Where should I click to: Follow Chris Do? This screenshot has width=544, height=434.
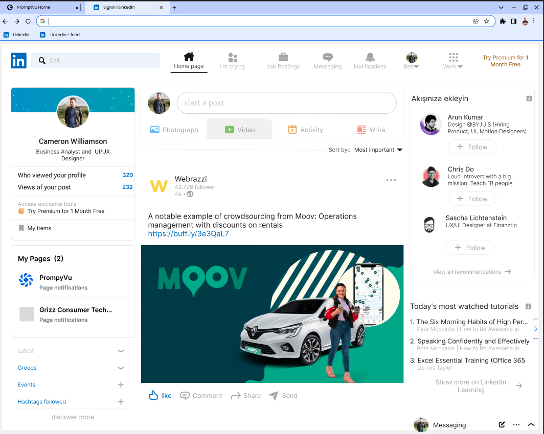[x=472, y=199]
